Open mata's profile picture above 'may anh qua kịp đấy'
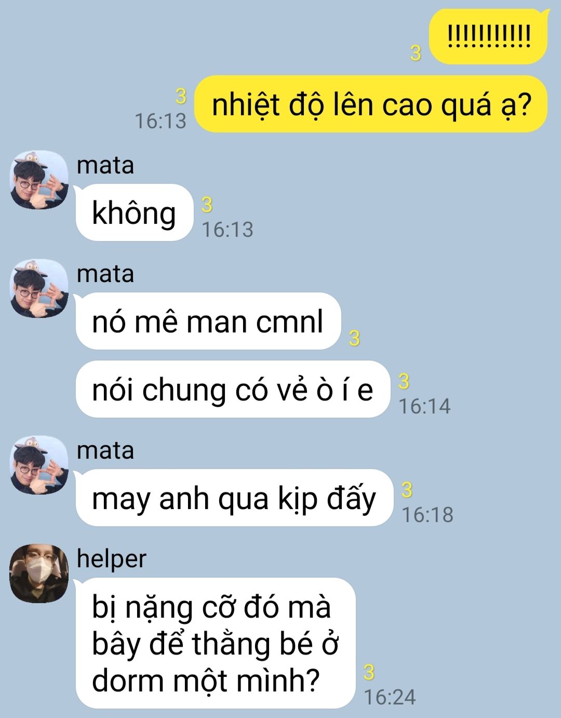The image size is (561, 718). tap(39, 465)
